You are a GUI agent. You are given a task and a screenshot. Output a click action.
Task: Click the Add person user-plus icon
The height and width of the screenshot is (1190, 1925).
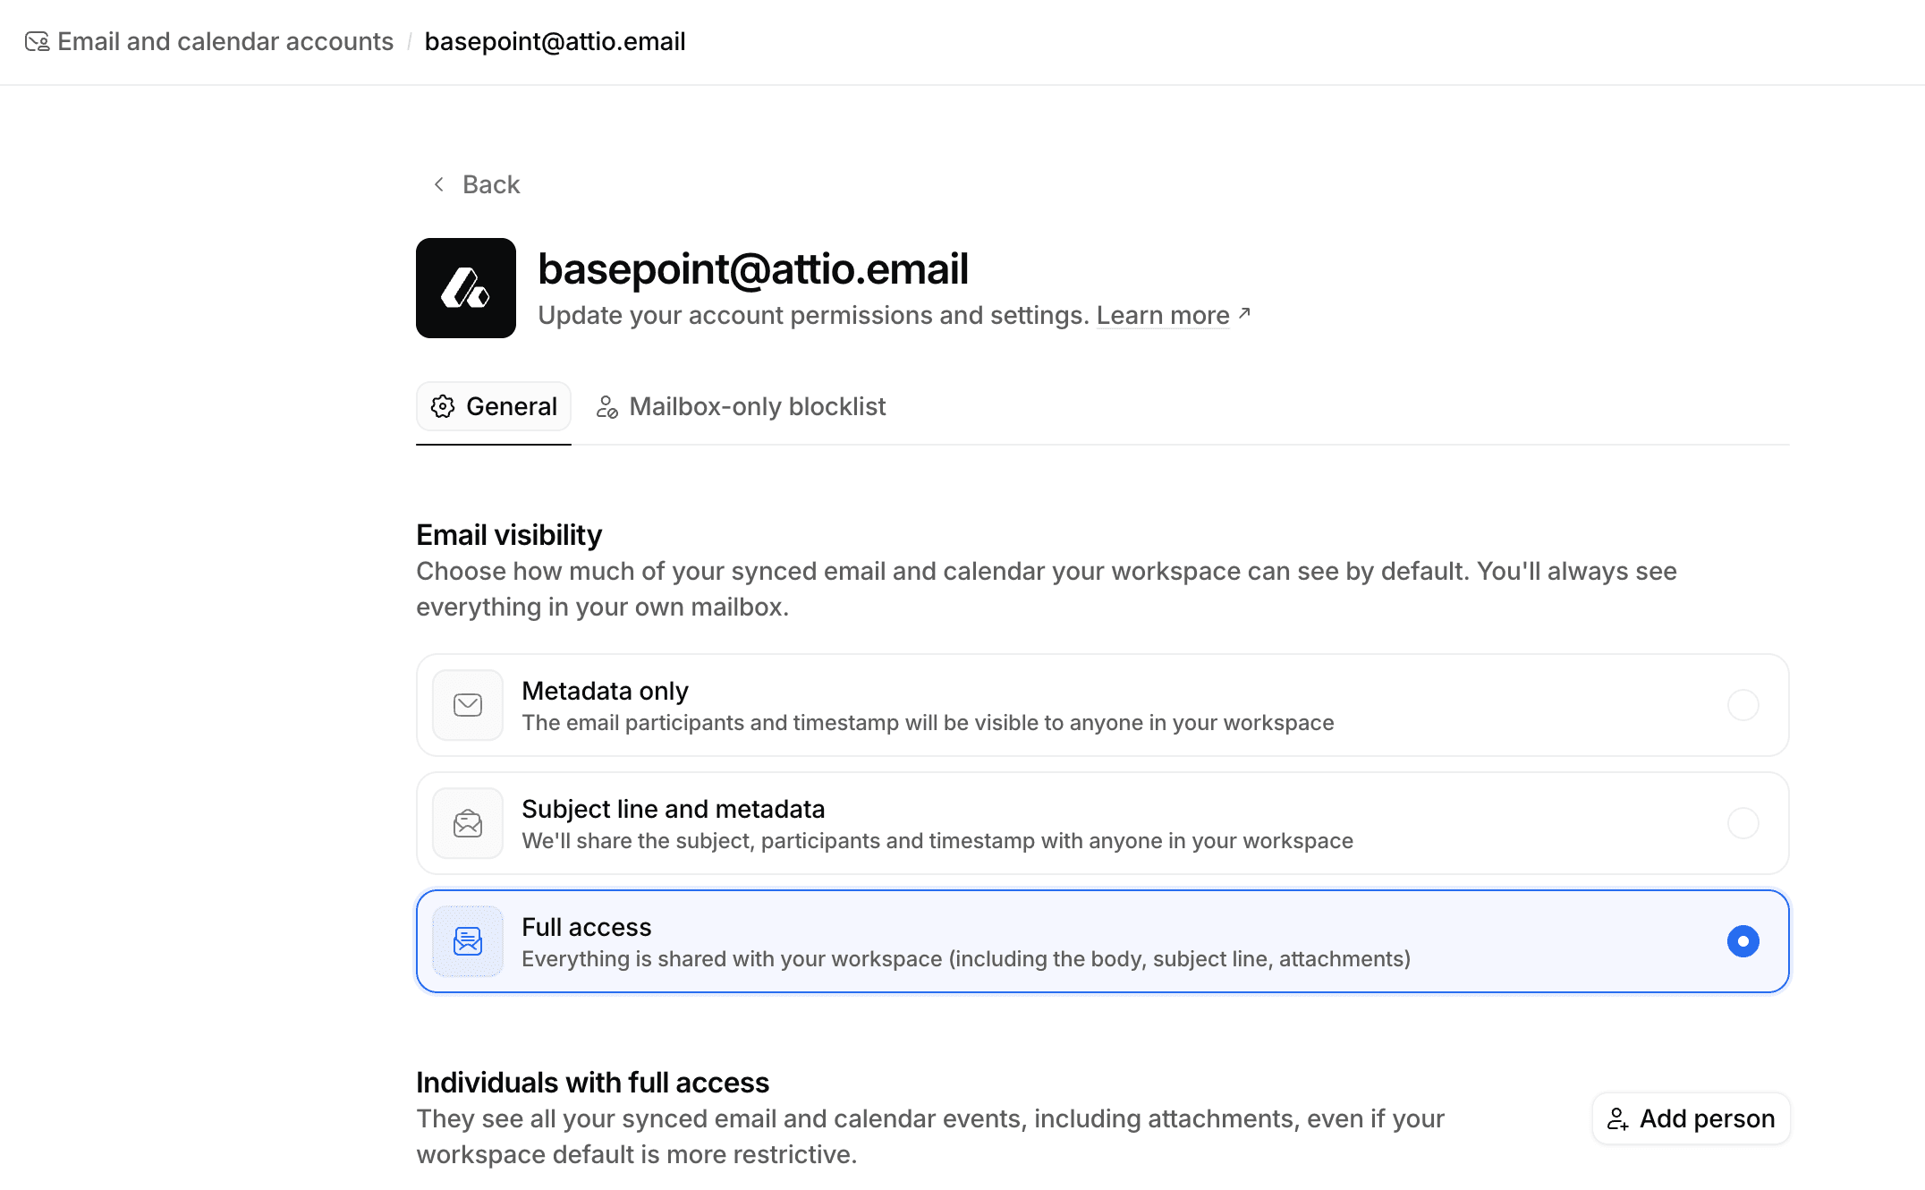point(1618,1119)
